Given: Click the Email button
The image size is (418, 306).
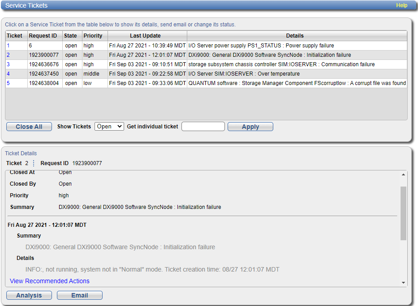Looking at the screenshot, I should click(x=80, y=295).
